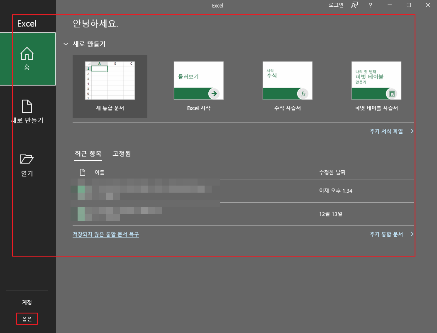Open the 피벗 테이블 자습서 template
Viewport: 437px width, 333px height.
376,86
